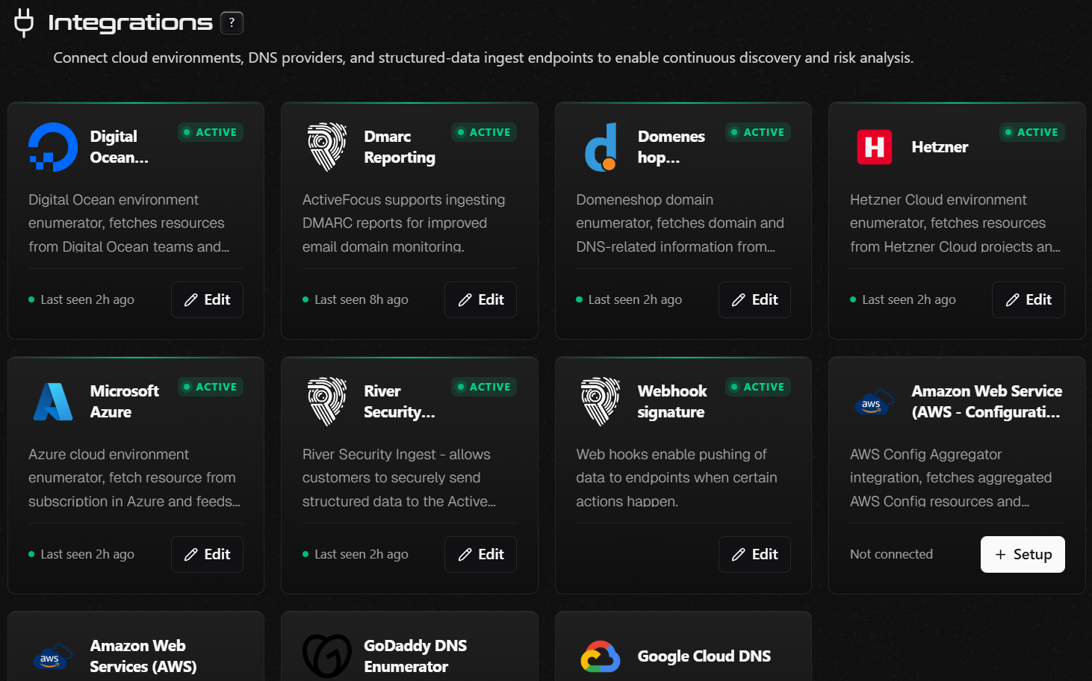This screenshot has width=1092, height=681.
Task: Click the Dmarc Reporting card title
Action: point(400,147)
